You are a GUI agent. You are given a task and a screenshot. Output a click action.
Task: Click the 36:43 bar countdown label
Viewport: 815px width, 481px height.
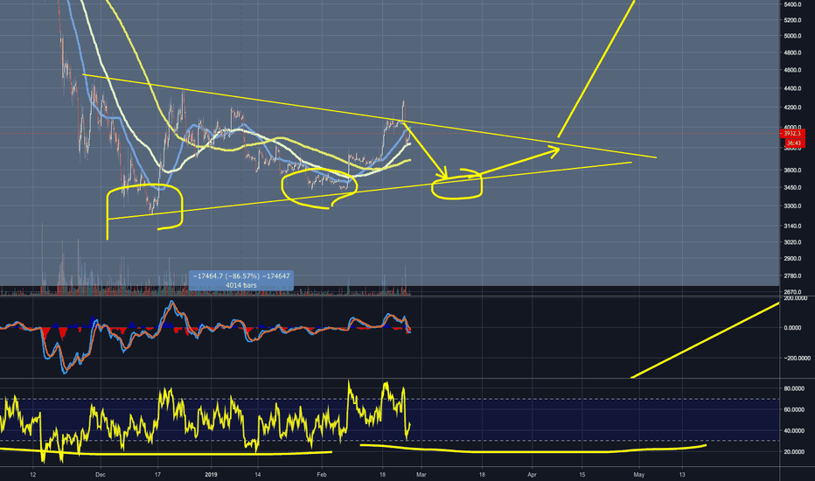click(x=792, y=143)
